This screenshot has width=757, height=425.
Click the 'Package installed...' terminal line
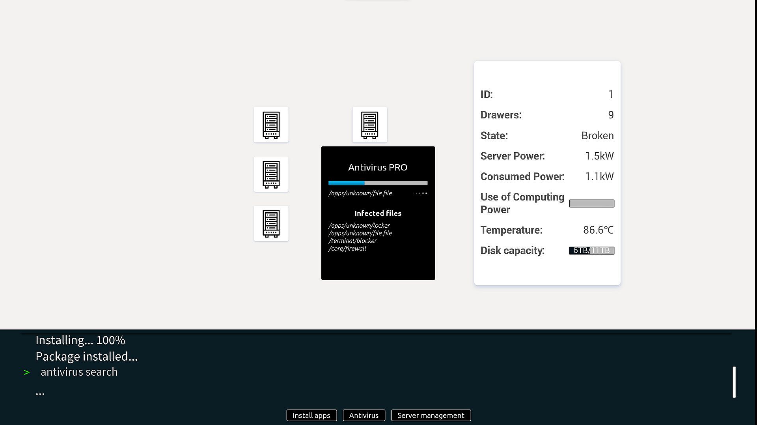point(87,357)
